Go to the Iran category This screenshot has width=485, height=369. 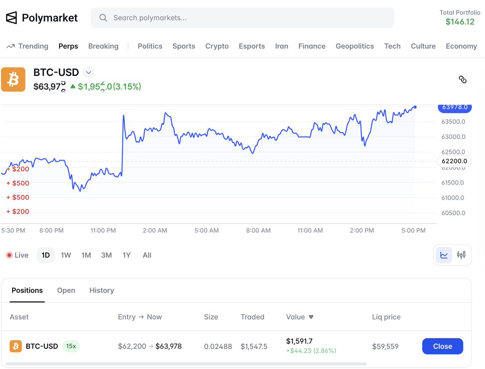[282, 46]
